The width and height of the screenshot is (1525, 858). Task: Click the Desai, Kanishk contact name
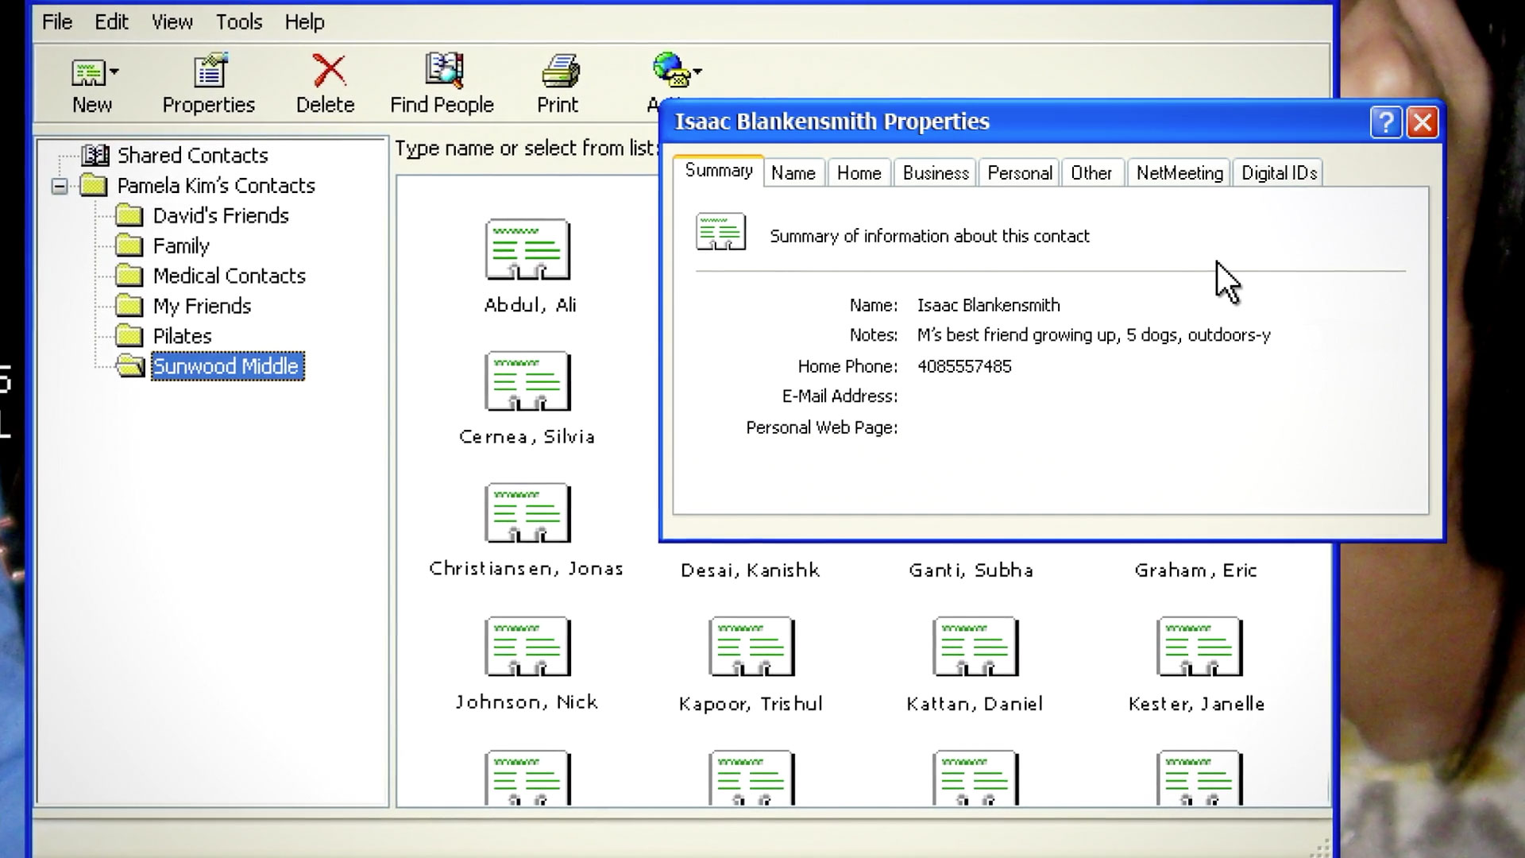click(x=751, y=570)
